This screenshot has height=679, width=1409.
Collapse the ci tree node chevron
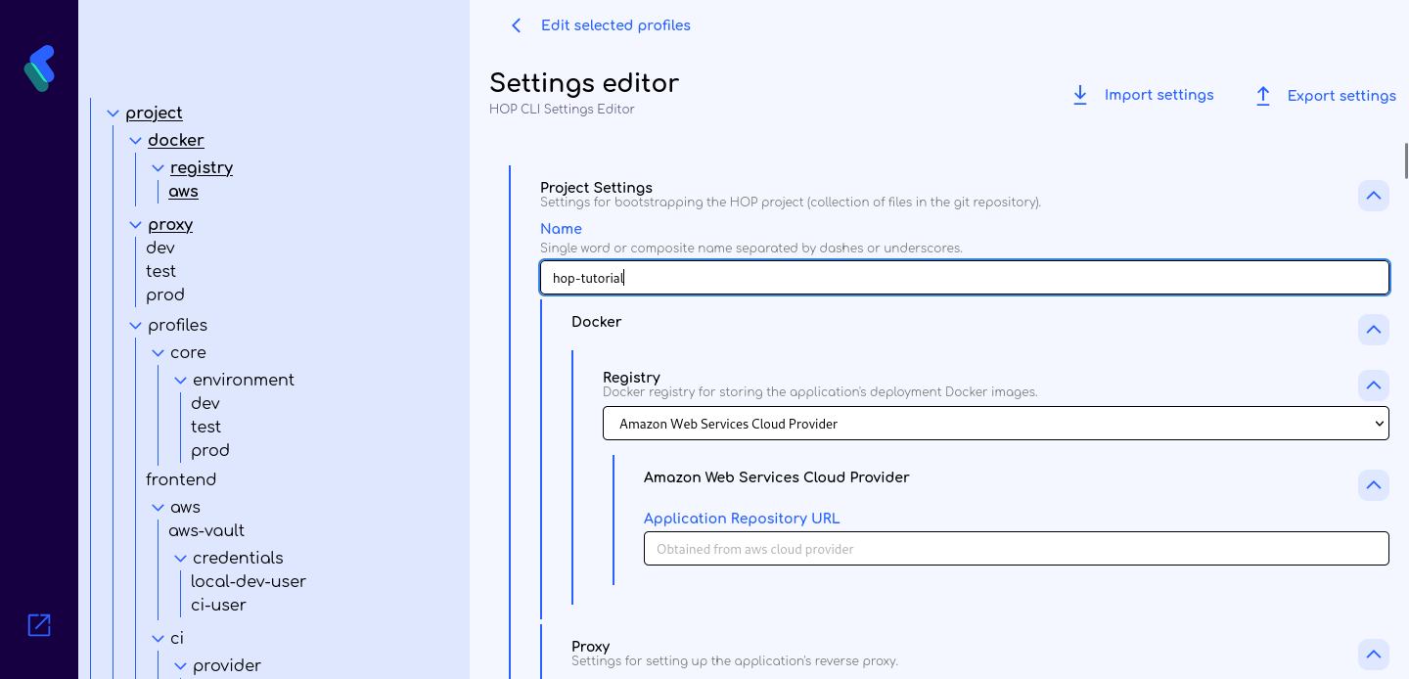coord(159,639)
